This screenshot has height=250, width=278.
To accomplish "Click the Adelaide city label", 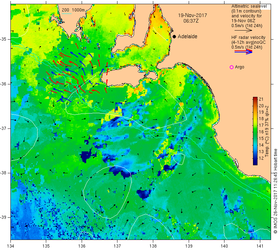I will pos(187,36).
